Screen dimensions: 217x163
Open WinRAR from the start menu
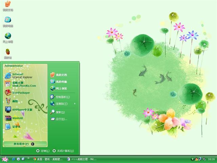coord(14,118)
